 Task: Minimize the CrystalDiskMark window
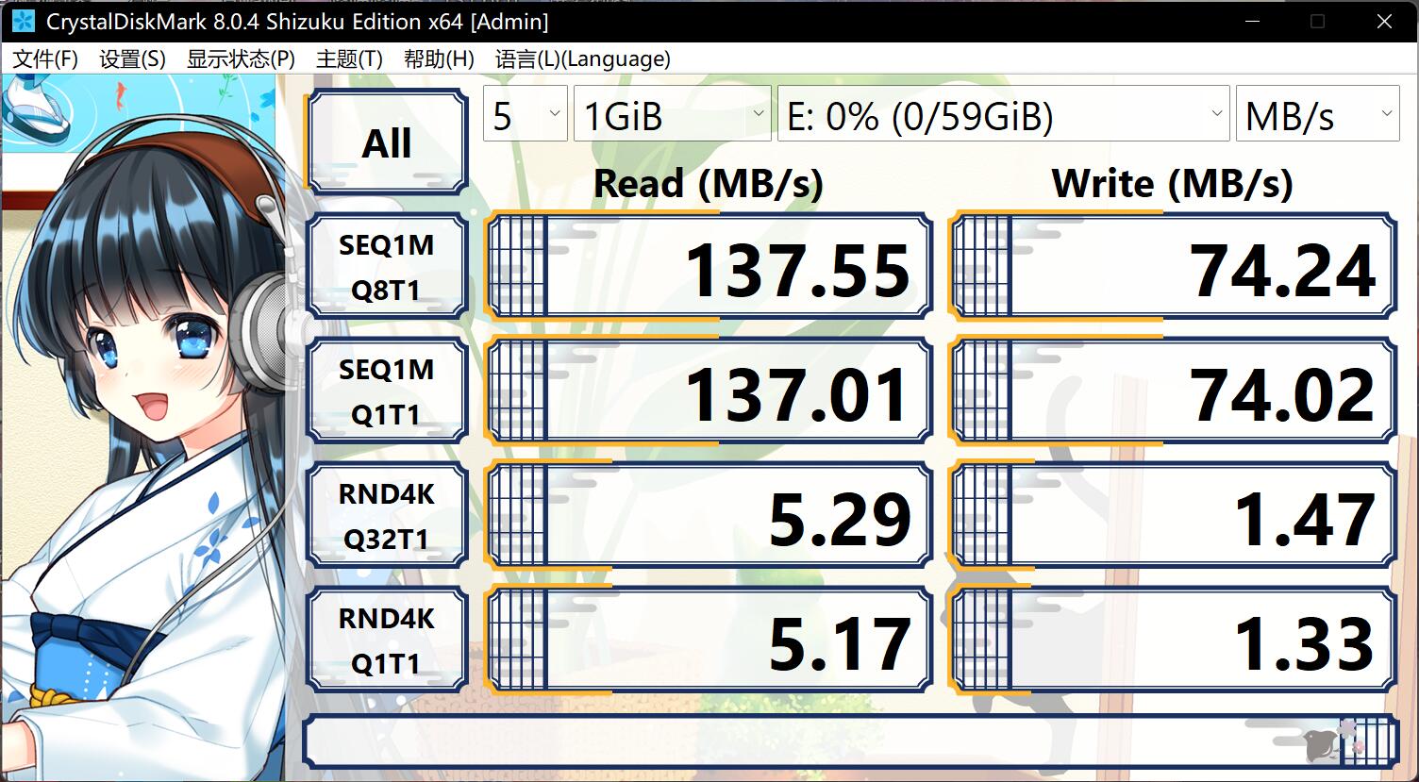1252,21
